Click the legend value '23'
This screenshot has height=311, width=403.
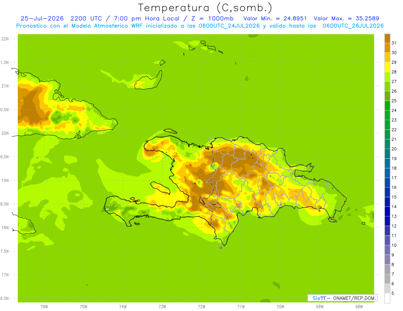[x=394, y=120]
